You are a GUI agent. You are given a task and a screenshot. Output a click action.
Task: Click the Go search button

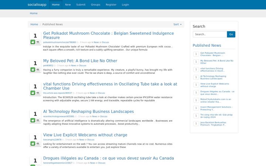231,34
